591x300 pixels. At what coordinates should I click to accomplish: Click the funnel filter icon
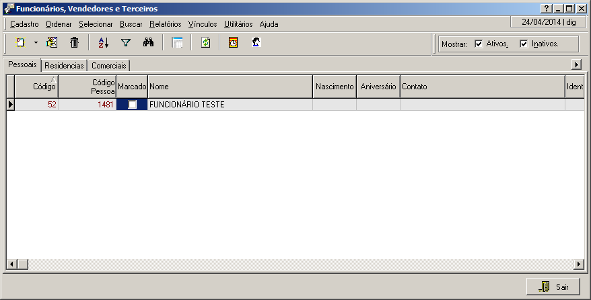pos(125,42)
